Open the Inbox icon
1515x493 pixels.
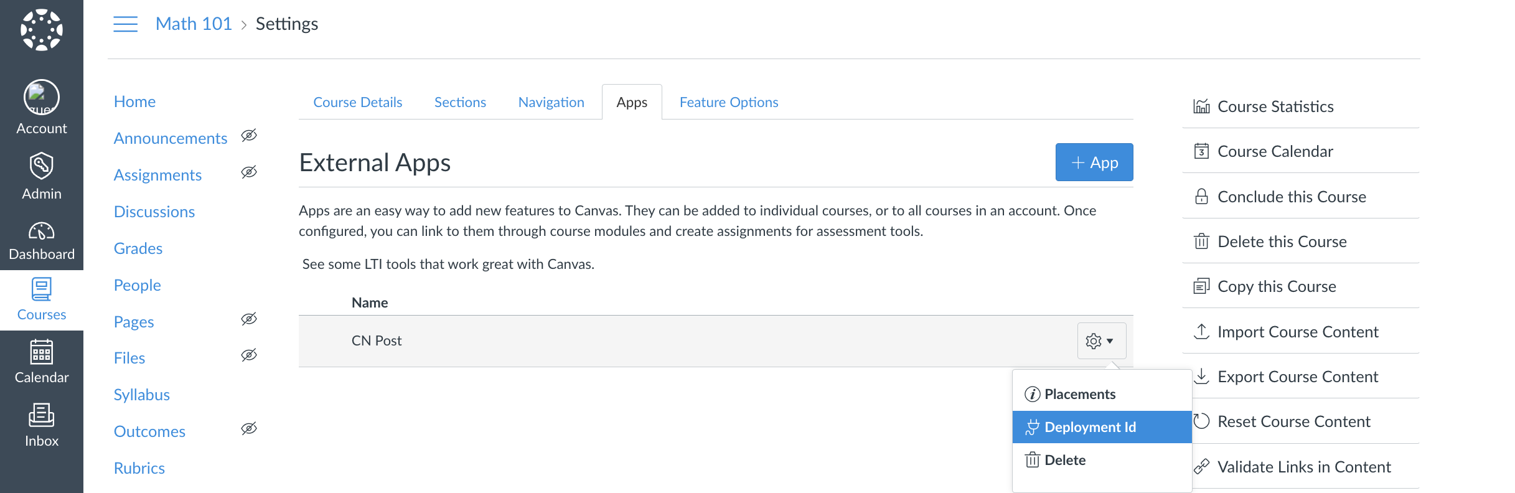click(x=41, y=415)
